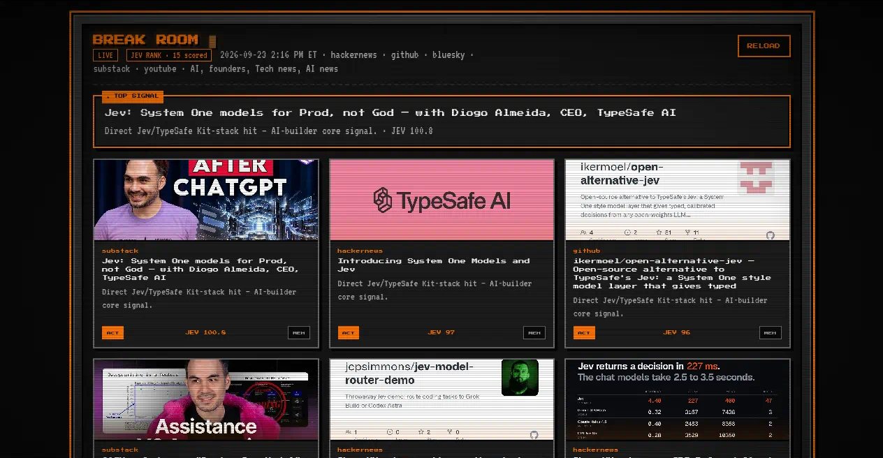Open the pink TypeSafe AI thumbnail
This screenshot has width=883, height=458.
point(441,200)
